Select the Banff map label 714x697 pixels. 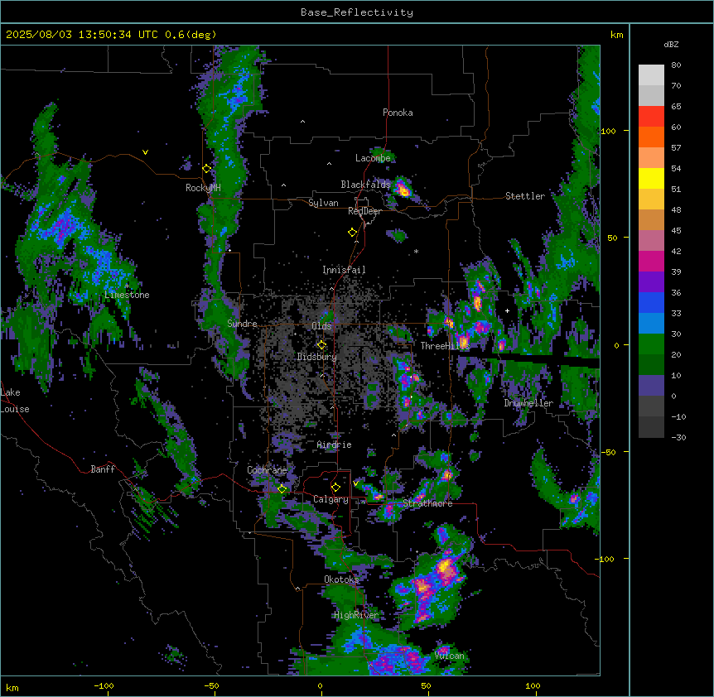pos(103,469)
